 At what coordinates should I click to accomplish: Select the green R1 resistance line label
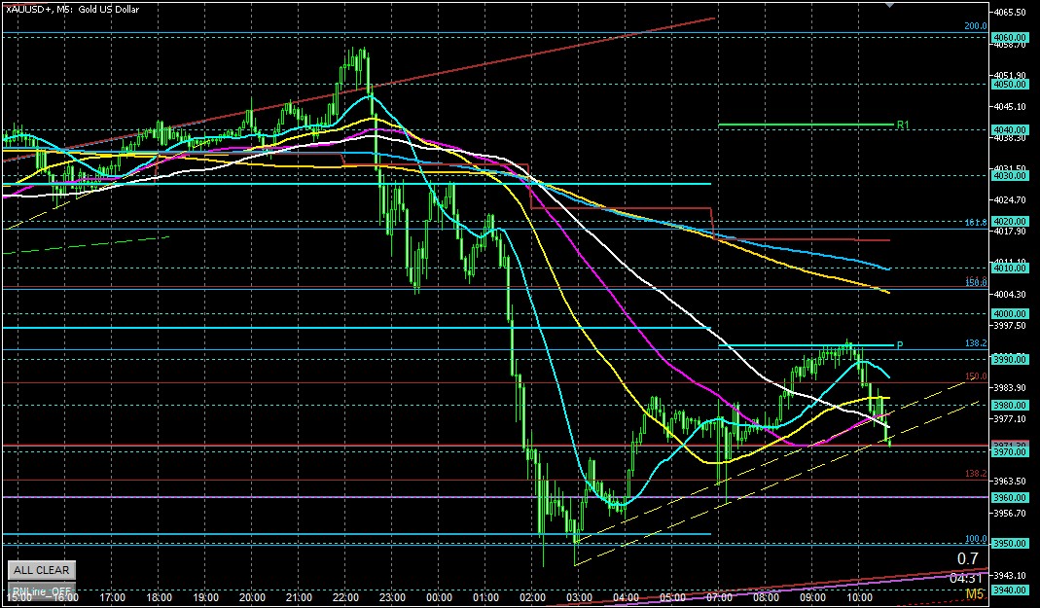[903, 125]
